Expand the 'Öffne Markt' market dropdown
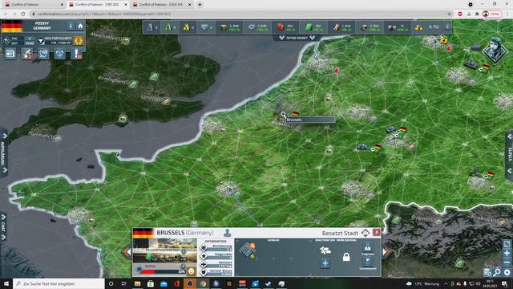 (297, 38)
